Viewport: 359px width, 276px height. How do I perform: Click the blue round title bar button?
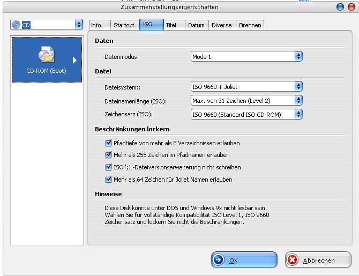340,7
